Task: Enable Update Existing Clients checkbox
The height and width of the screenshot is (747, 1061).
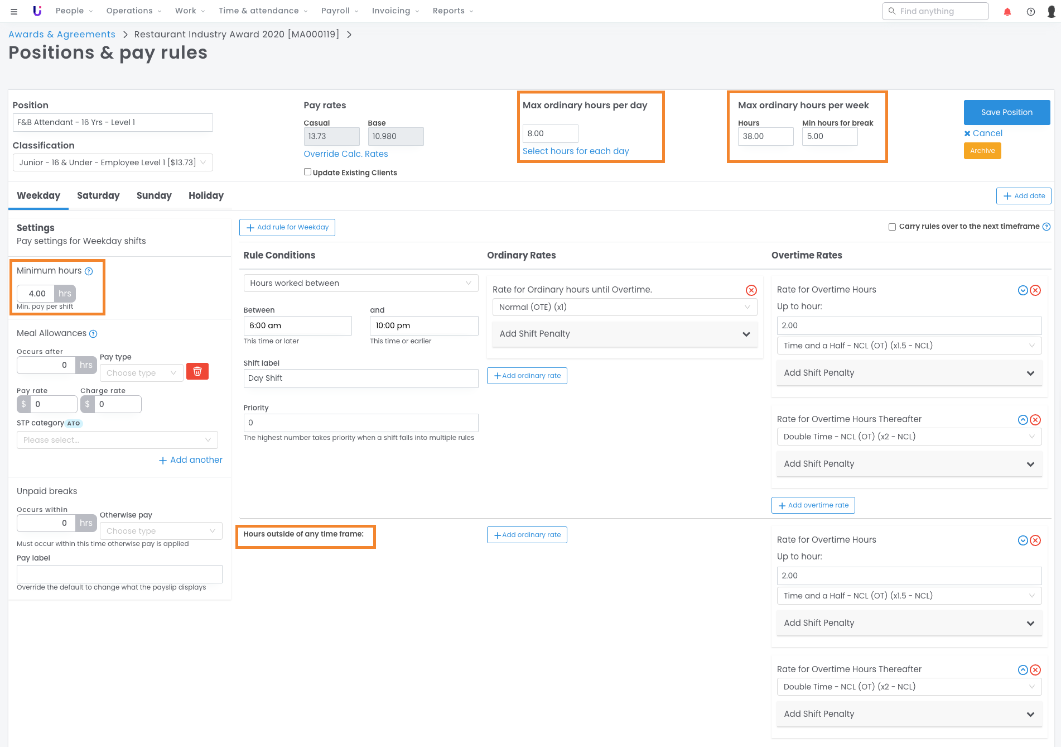Action: point(307,172)
